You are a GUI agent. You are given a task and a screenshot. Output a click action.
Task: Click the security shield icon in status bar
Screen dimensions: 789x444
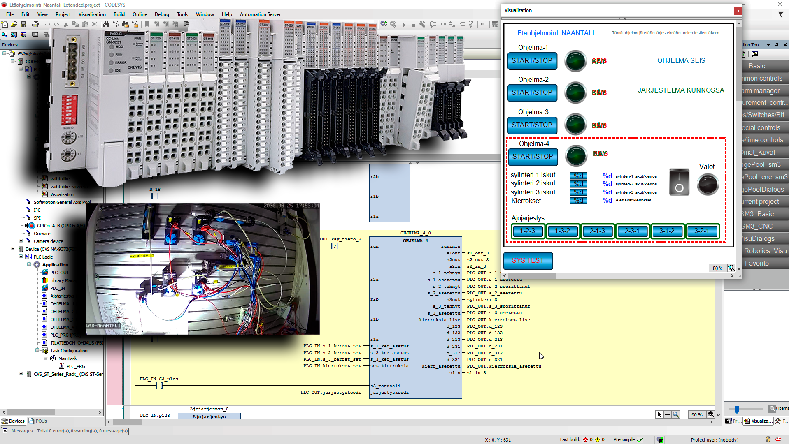click(768, 439)
